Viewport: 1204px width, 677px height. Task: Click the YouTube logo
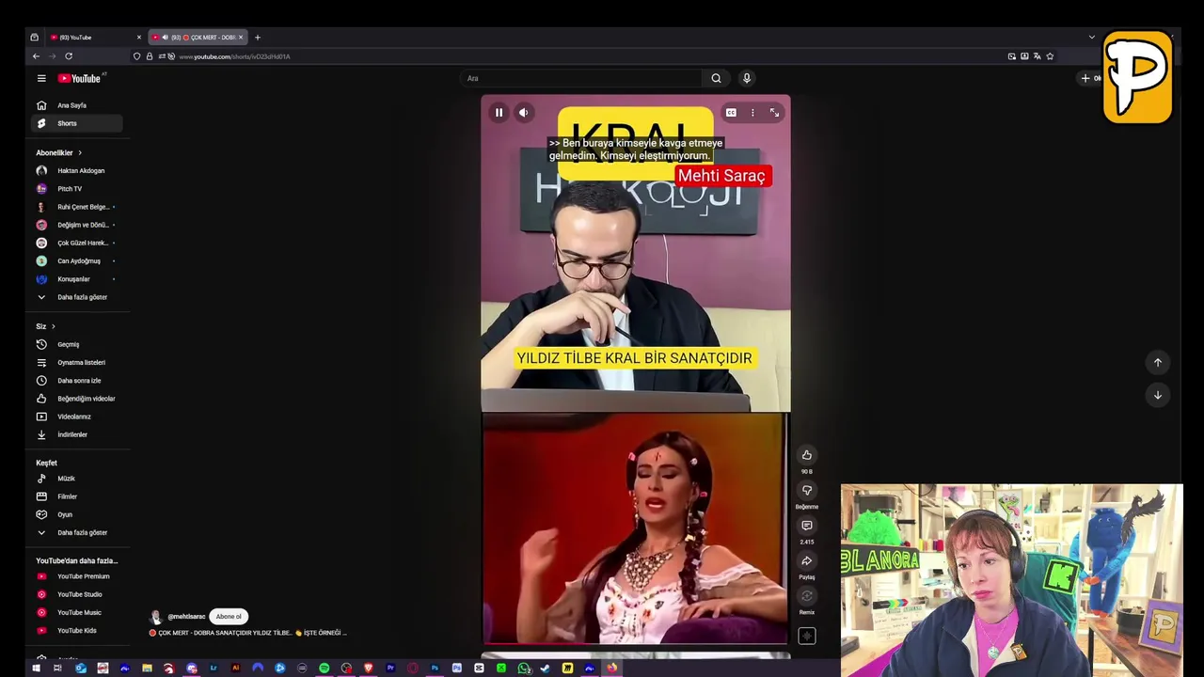click(80, 78)
